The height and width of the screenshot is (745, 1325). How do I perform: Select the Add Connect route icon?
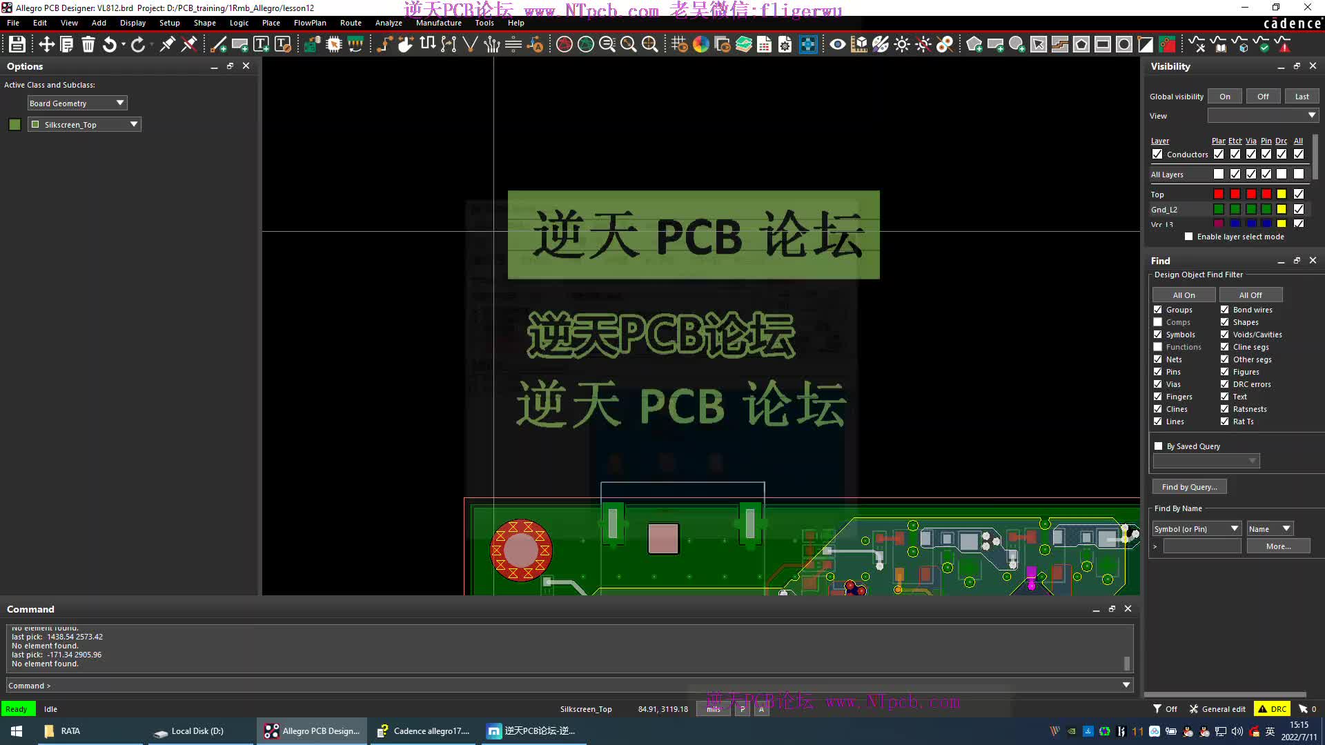[385, 45]
